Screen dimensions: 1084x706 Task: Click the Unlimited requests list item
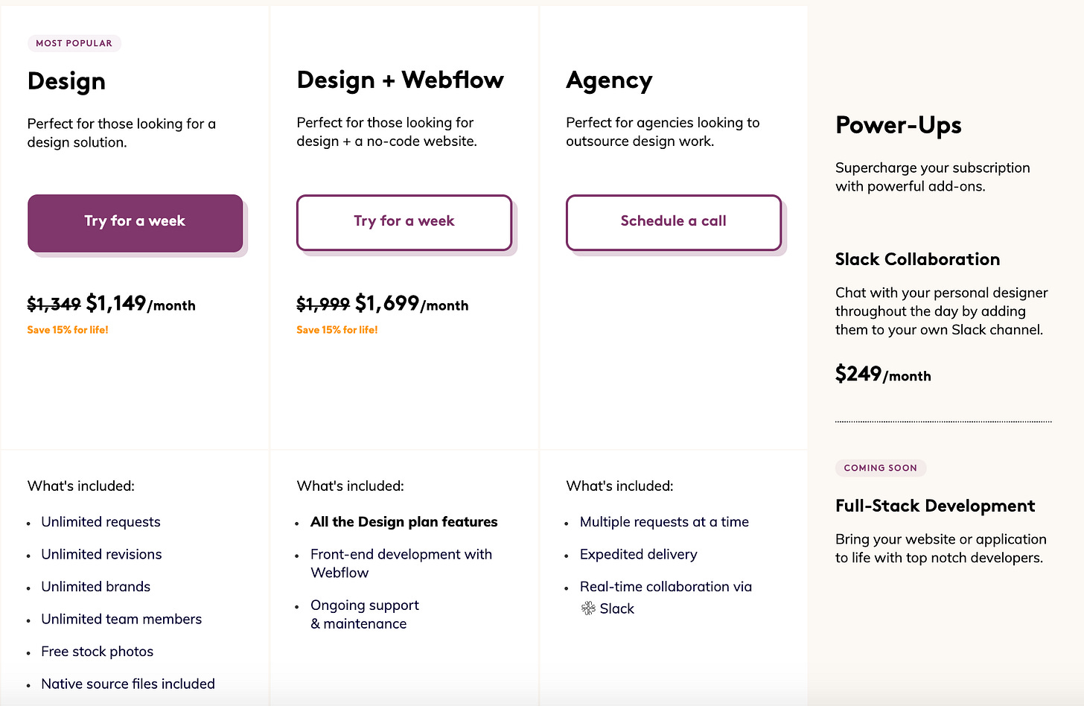pos(101,522)
